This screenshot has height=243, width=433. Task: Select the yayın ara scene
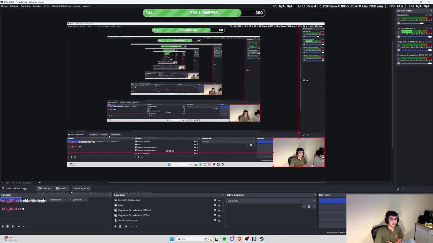[77, 200]
